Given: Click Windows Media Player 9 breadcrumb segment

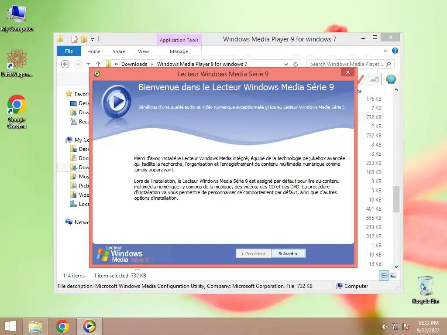Looking at the screenshot, I should (202, 64).
